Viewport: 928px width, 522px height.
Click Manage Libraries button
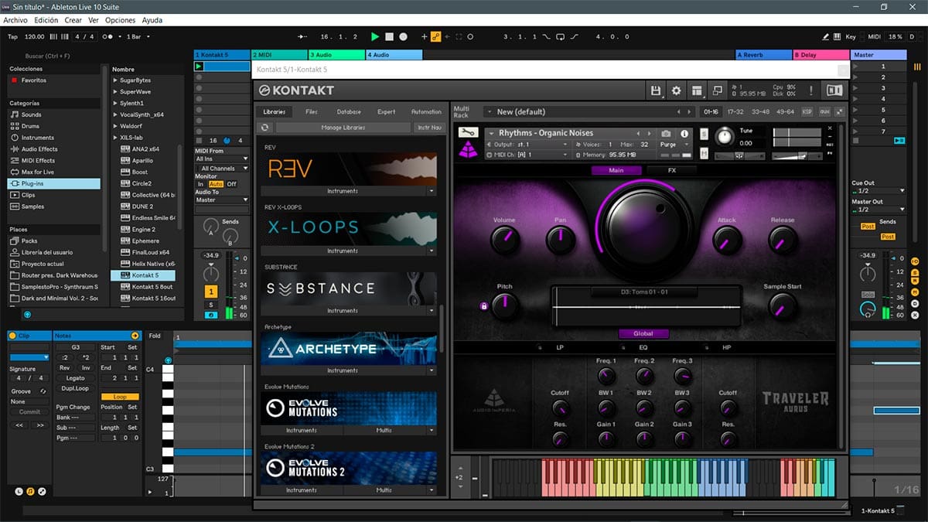343,128
